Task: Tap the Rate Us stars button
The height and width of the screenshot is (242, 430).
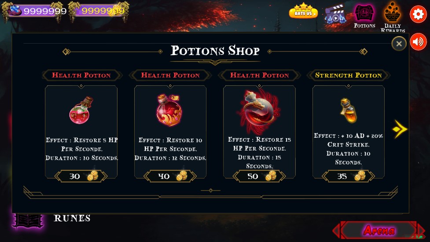Action: [303, 11]
